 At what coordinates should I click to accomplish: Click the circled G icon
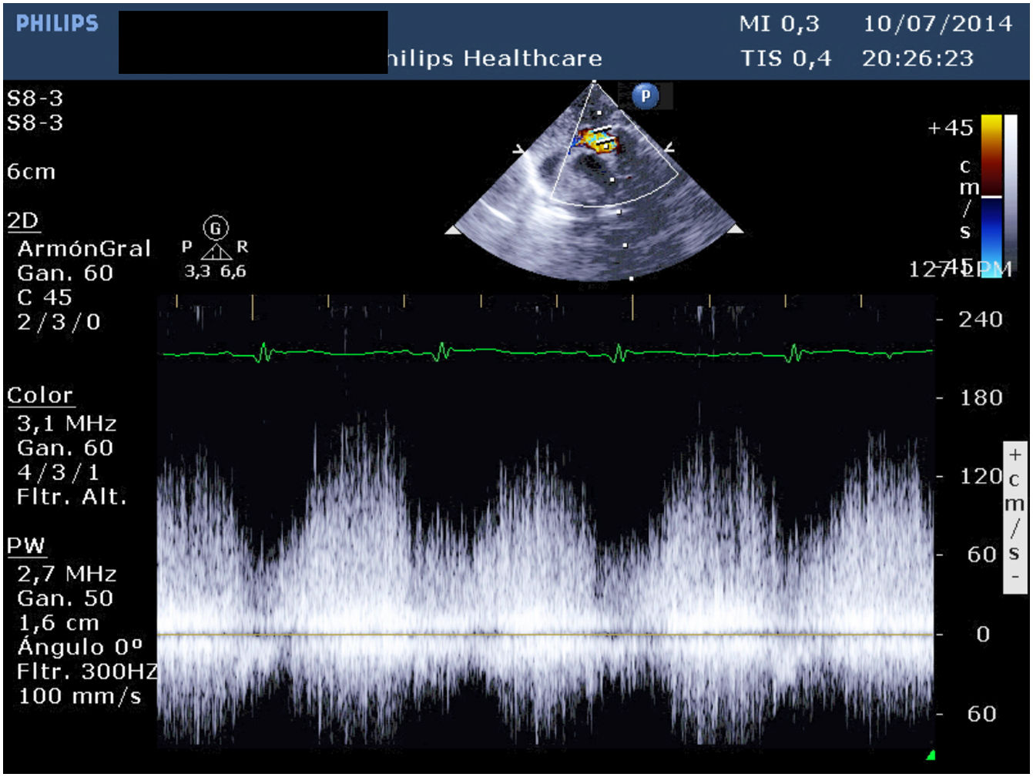216,228
